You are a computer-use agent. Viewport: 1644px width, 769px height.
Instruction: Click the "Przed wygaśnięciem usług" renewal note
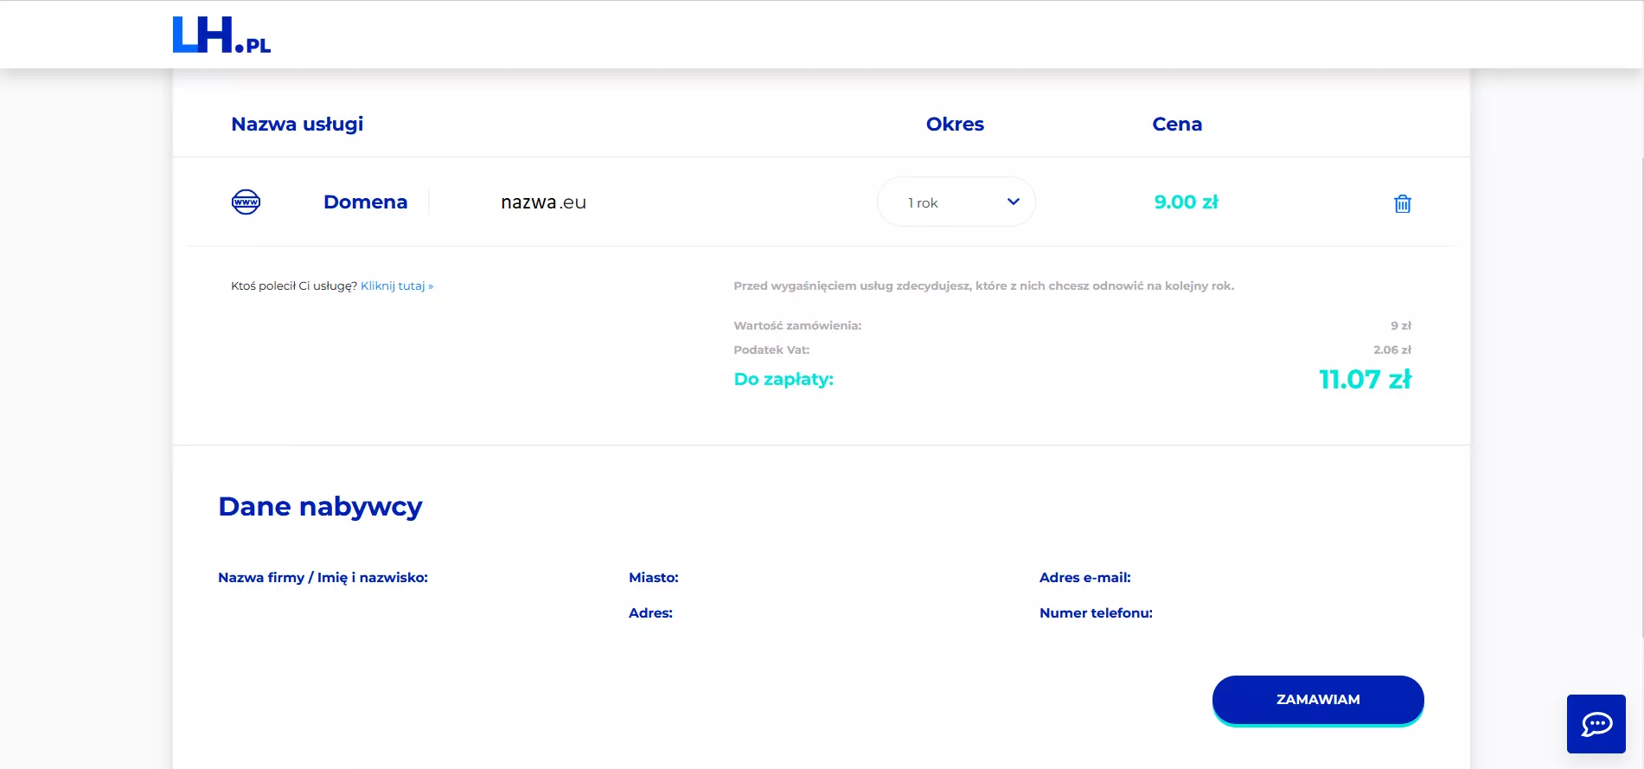click(984, 286)
